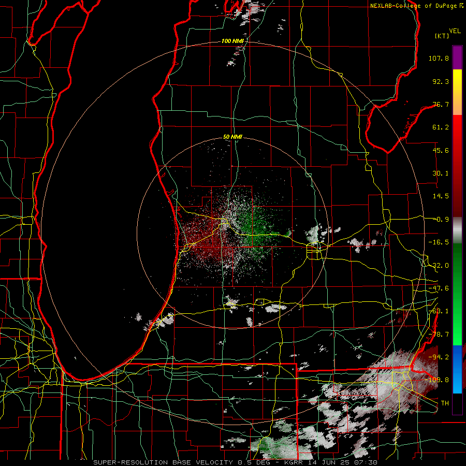
Task: Click the 76.7 velocity scale label
Action: click(x=441, y=104)
